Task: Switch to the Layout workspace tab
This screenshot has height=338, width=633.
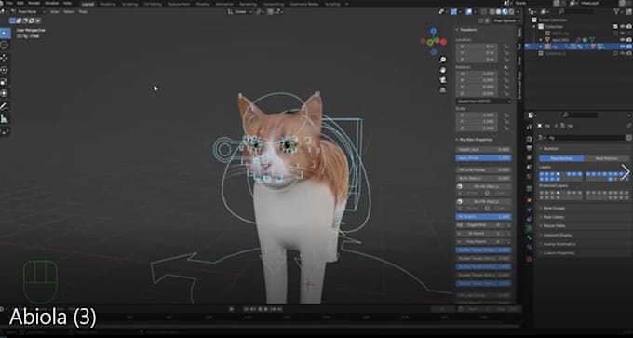Action: click(x=88, y=4)
